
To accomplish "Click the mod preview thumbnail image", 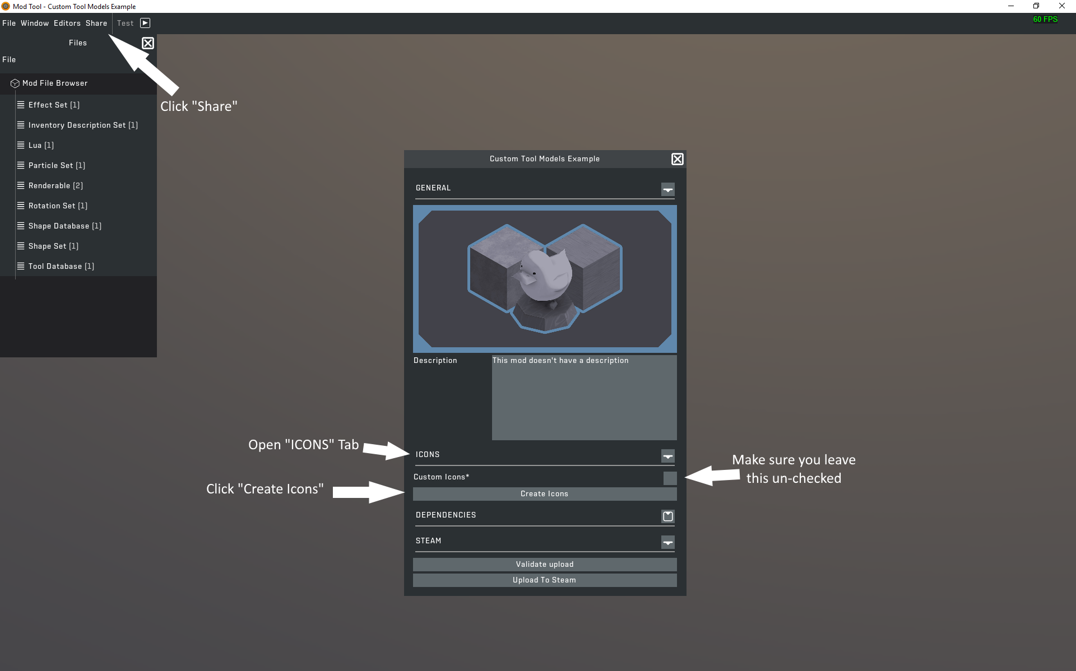I will 545,279.
